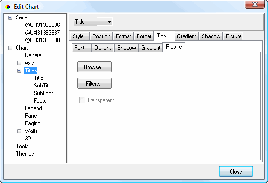This screenshot has width=268, height=183.
Task: Expand the Axis tree node
Action: point(19,63)
